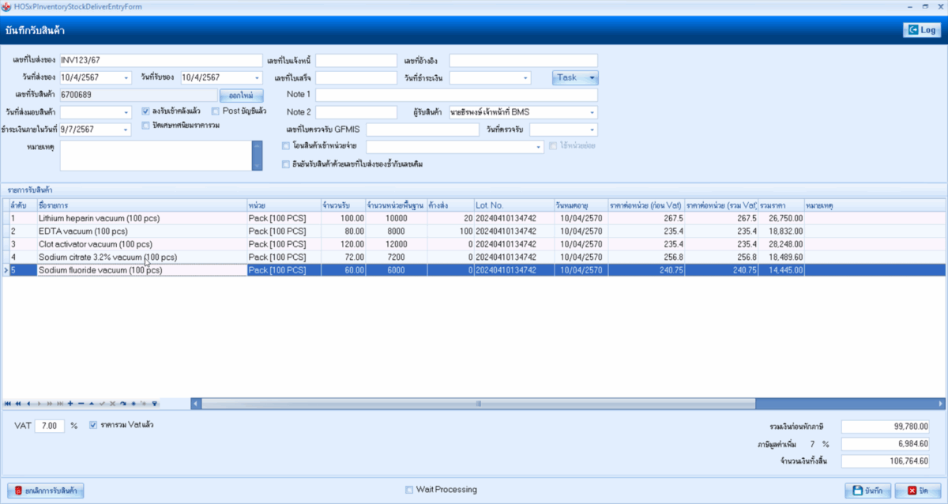Go to previous record in grid navigator
Viewport: 948px width, 504px height.
28,404
